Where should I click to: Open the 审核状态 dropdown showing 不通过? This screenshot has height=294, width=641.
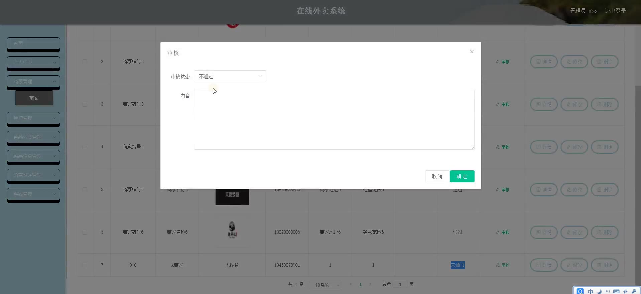[x=230, y=76]
